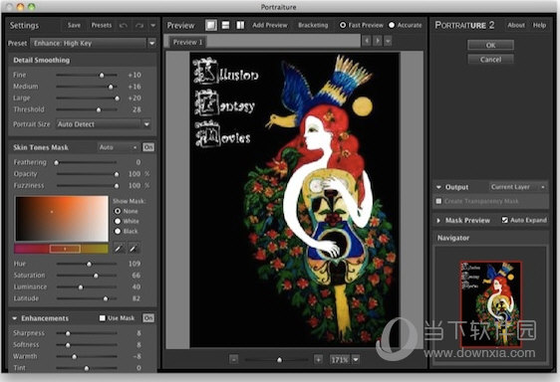The height and width of the screenshot is (382, 560).
Task: Expand the Mask Preview section
Action: 438,221
